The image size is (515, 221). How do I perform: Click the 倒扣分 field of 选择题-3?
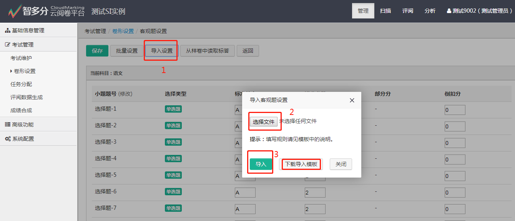pyautogui.click(x=455, y=143)
